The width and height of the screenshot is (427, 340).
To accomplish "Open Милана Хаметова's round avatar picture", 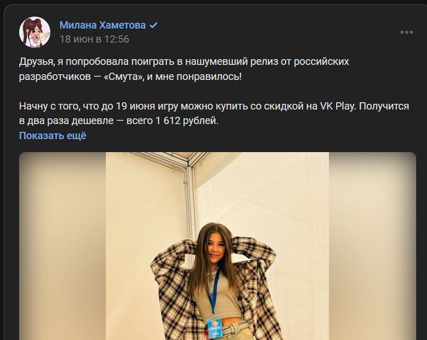I will pos(35,32).
